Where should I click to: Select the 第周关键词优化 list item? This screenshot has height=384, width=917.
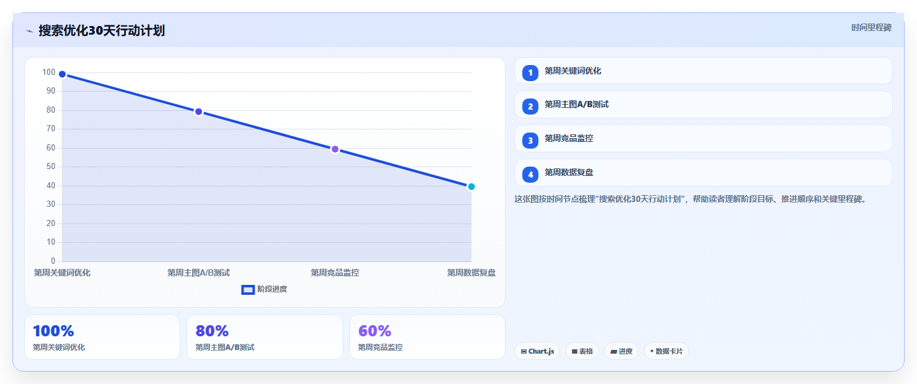click(x=703, y=71)
